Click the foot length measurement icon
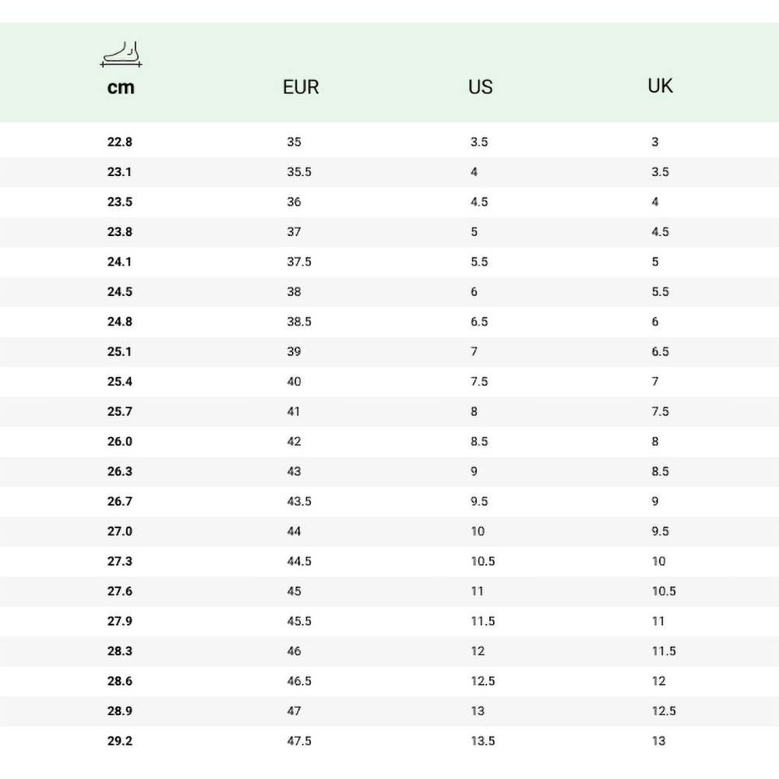 [121, 55]
